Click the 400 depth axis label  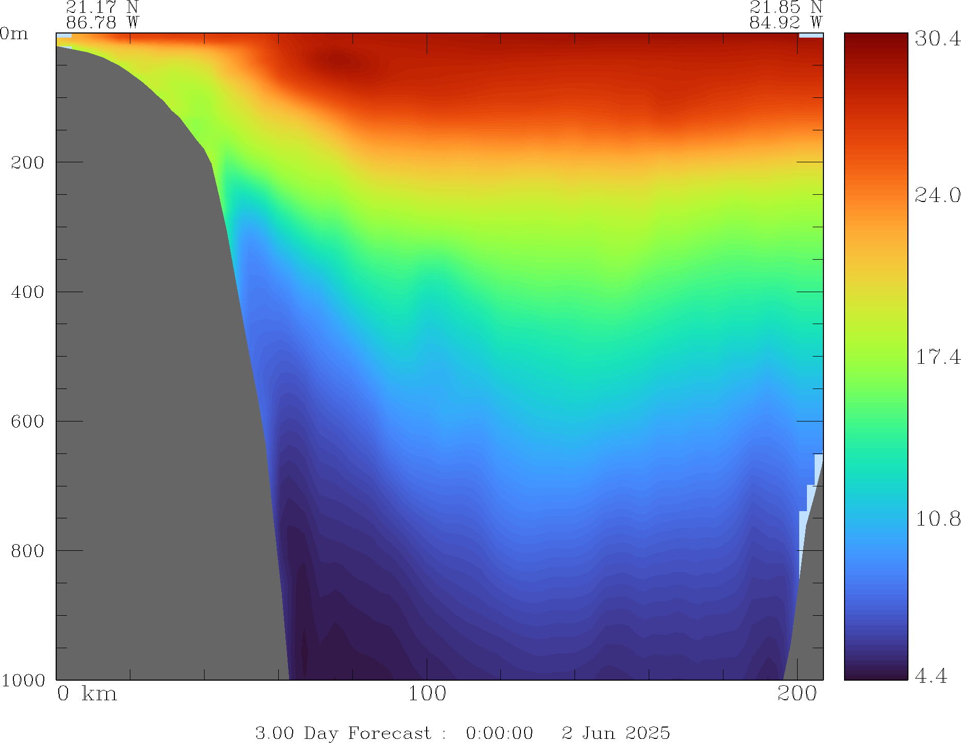28,292
